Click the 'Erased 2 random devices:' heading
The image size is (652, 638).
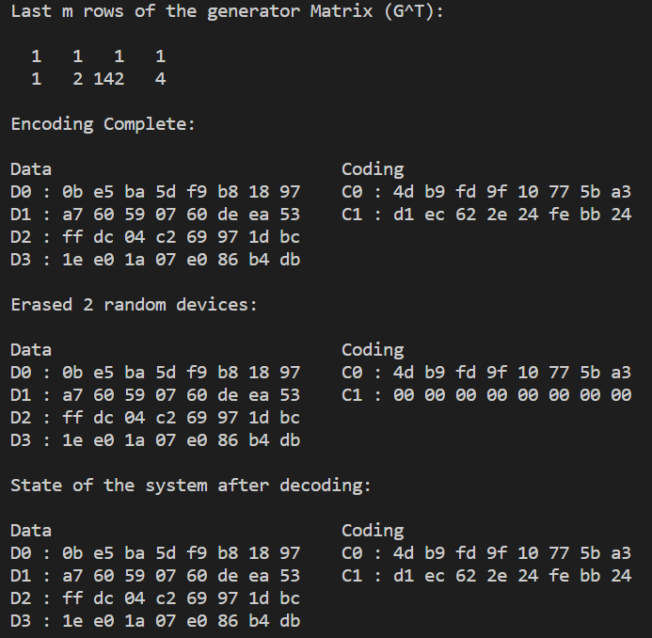pos(134,304)
